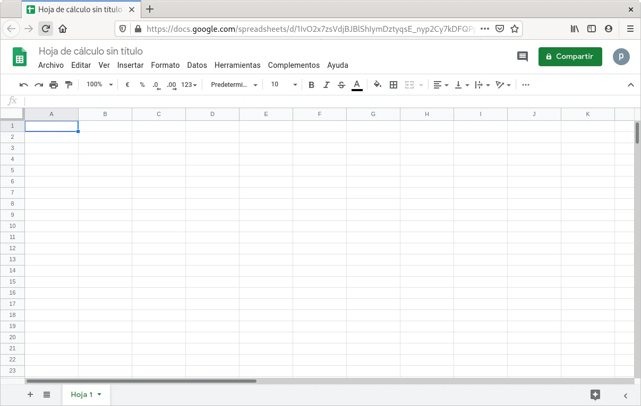This screenshot has width=641, height=406.
Task: Open the Insertar menu
Action: pyautogui.click(x=130, y=65)
